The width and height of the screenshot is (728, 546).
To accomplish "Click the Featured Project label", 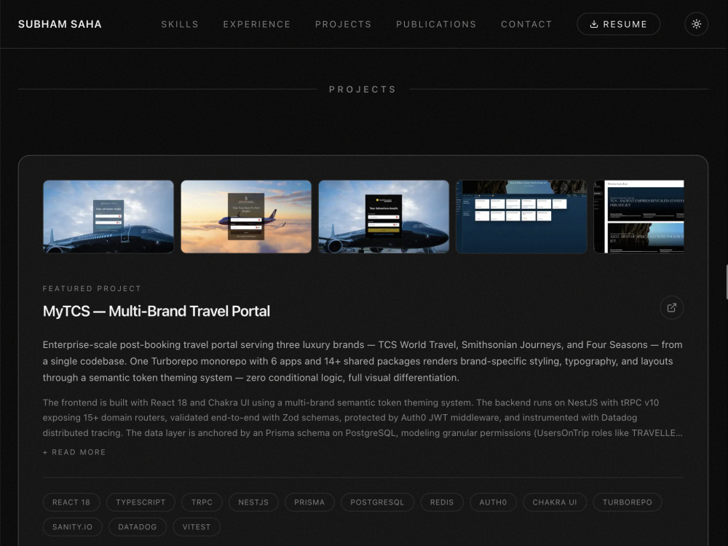I will (92, 288).
